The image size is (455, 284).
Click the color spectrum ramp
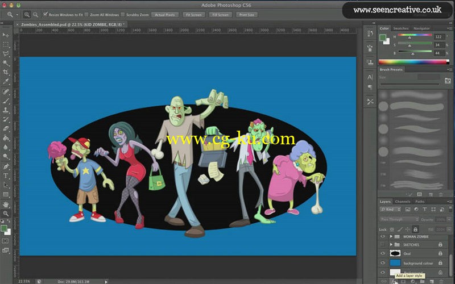click(414, 62)
